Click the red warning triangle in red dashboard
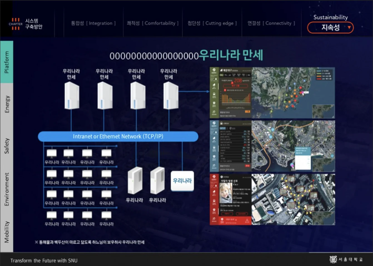 click(247, 221)
